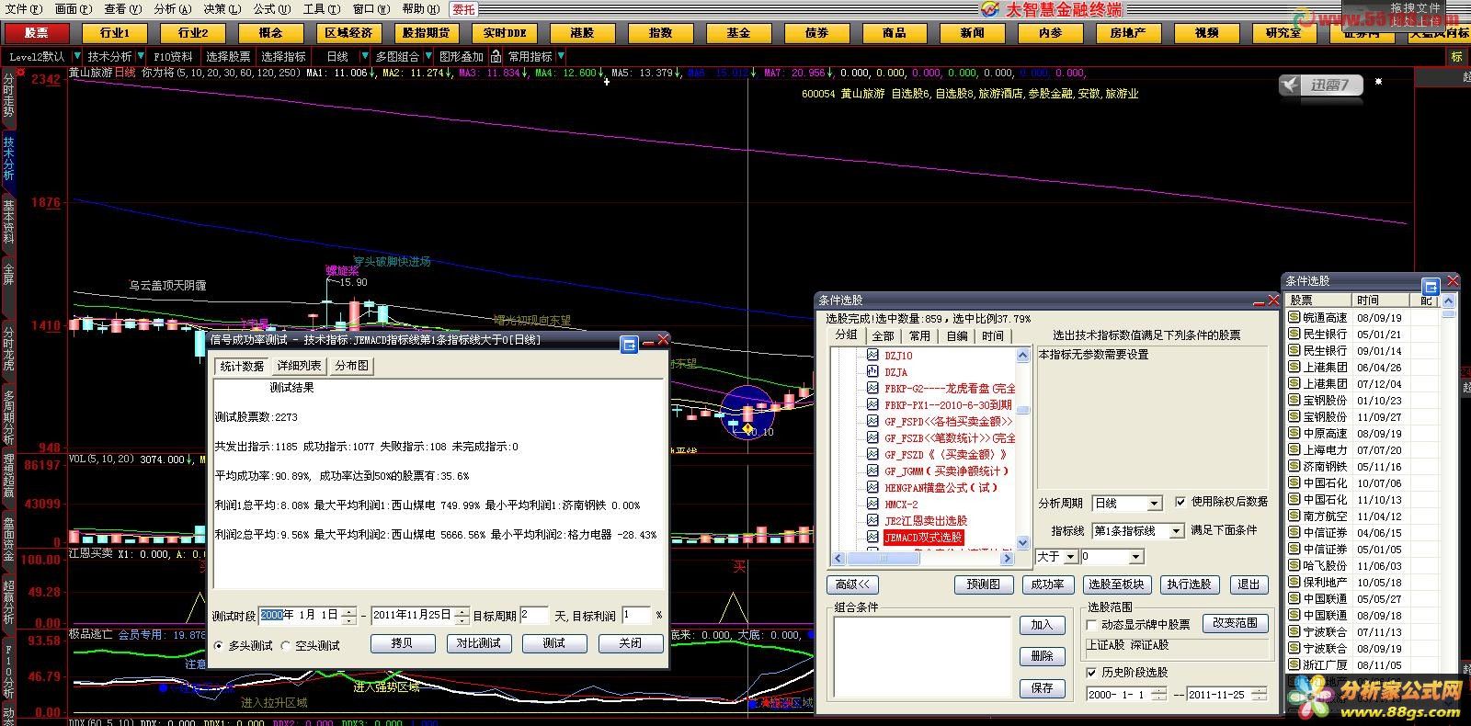The image size is (1471, 726).
Task: Click FBKP-PX1 formula row icon
Action: (873, 404)
